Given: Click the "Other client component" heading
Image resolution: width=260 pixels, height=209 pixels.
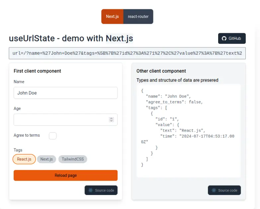Looking at the screenshot, I should [x=161, y=71].
